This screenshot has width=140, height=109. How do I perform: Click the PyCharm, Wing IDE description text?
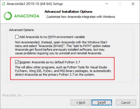coord(63,71)
